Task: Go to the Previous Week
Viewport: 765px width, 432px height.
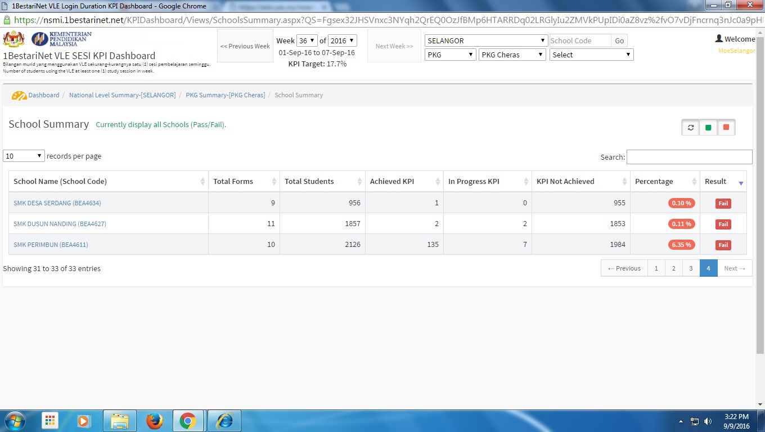Action: pos(245,46)
